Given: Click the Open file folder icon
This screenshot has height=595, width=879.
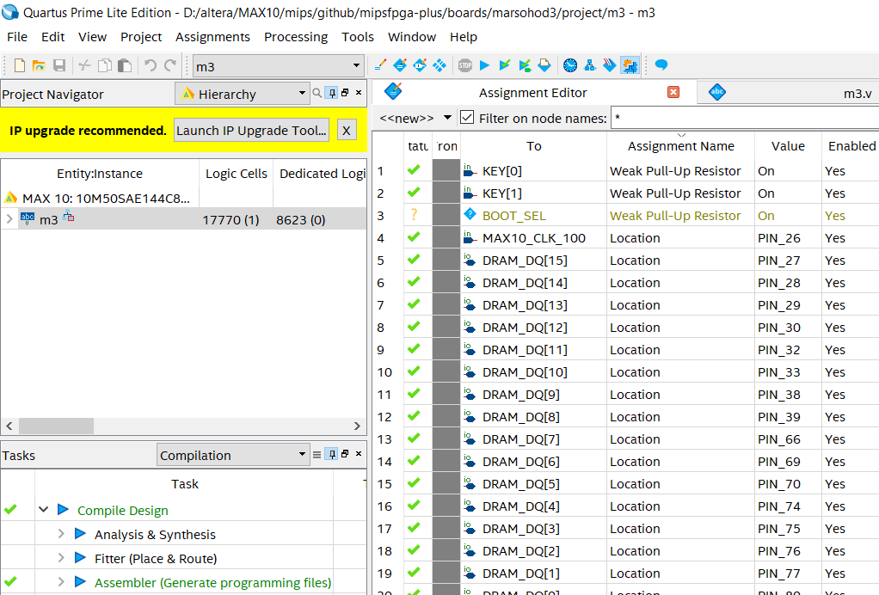Looking at the screenshot, I should tap(39, 65).
